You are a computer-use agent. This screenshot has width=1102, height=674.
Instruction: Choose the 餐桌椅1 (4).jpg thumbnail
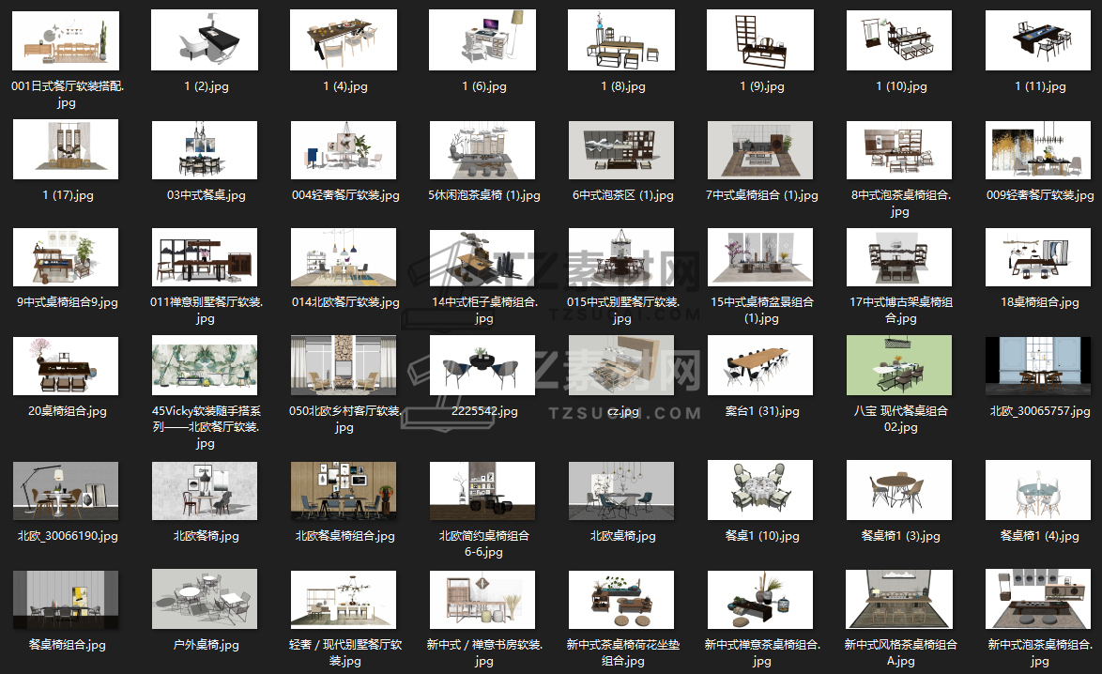tap(1039, 491)
